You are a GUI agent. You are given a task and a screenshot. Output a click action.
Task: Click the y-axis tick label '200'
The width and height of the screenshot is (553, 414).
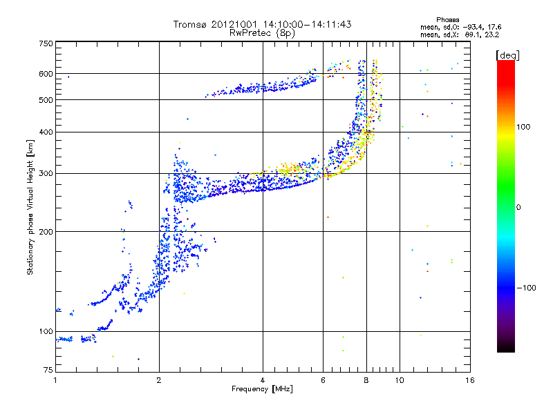(46, 232)
